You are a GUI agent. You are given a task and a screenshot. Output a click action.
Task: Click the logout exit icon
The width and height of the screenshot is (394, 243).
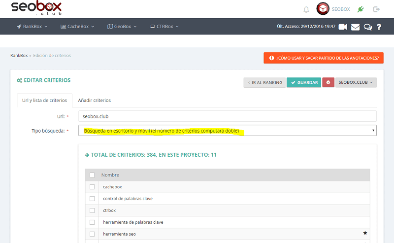pyautogui.click(x=376, y=9)
